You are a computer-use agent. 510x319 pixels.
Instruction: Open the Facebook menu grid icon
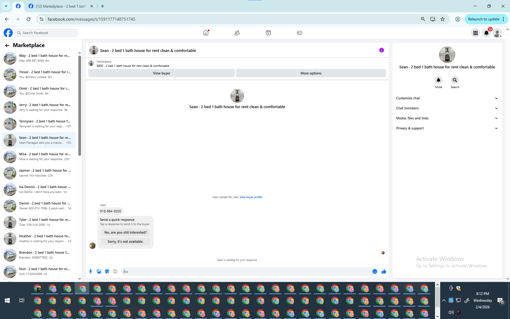[x=475, y=33]
